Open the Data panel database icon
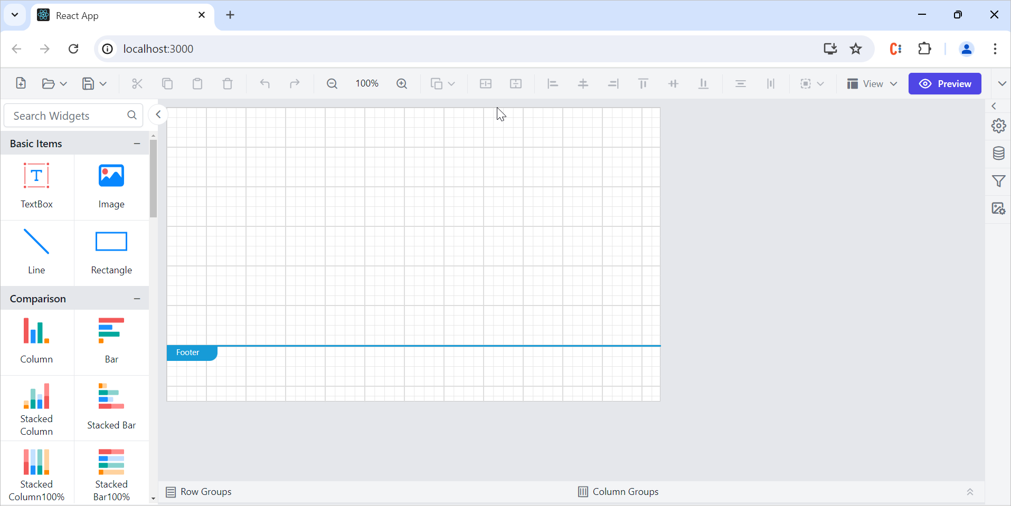This screenshot has width=1011, height=506. click(998, 154)
